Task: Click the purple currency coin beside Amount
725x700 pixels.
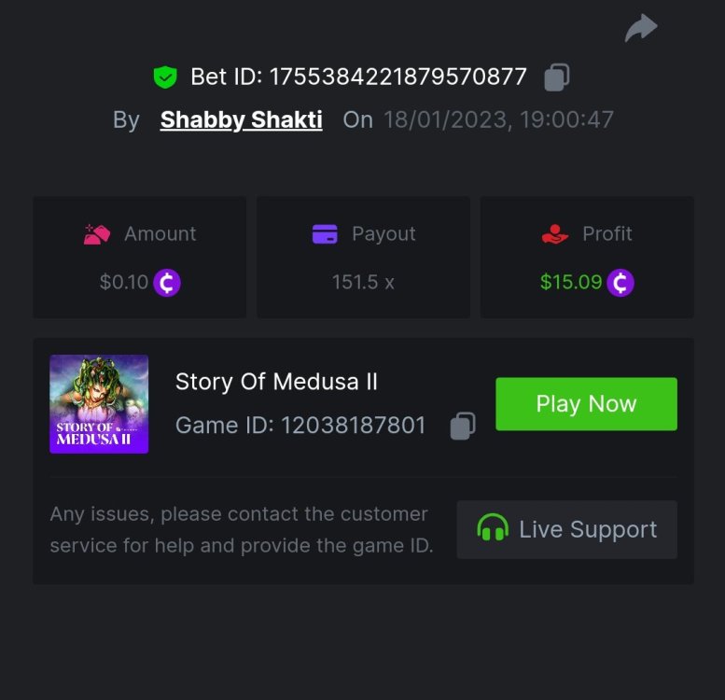Action: [167, 282]
